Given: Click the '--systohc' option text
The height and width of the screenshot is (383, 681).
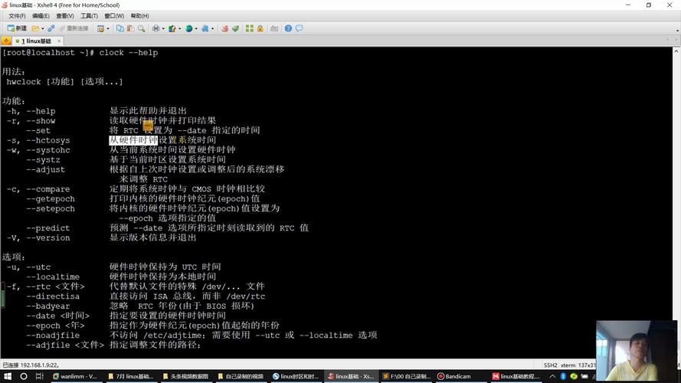Looking at the screenshot, I should 47,150.
